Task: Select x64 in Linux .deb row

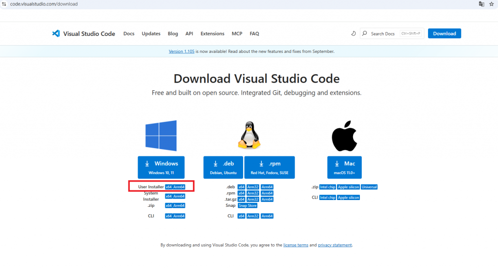Action: (241, 187)
